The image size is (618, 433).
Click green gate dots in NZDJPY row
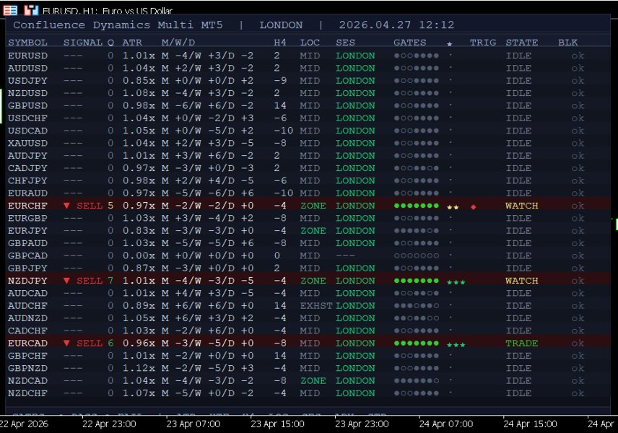click(x=416, y=281)
